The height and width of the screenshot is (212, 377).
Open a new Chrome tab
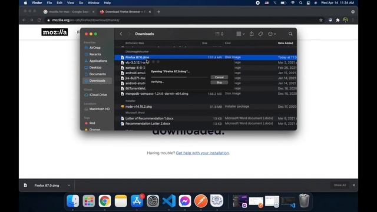coord(158,12)
